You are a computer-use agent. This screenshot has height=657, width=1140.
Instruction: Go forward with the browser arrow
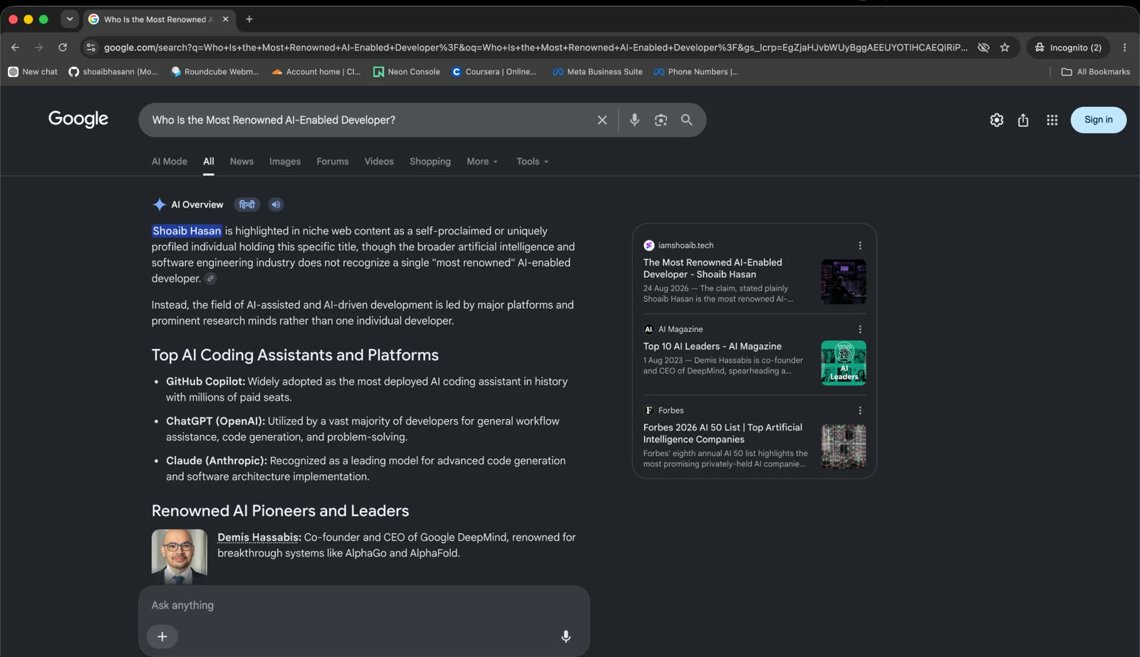[38, 47]
